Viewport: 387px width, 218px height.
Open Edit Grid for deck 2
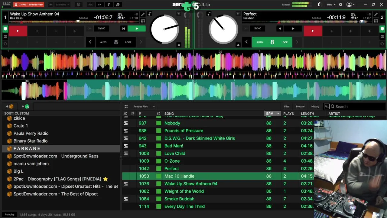pyautogui.click(x=316, y=18)
